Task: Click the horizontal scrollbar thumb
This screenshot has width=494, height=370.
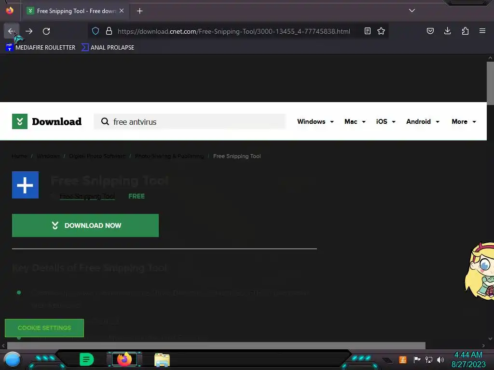Action: point(216,345)
